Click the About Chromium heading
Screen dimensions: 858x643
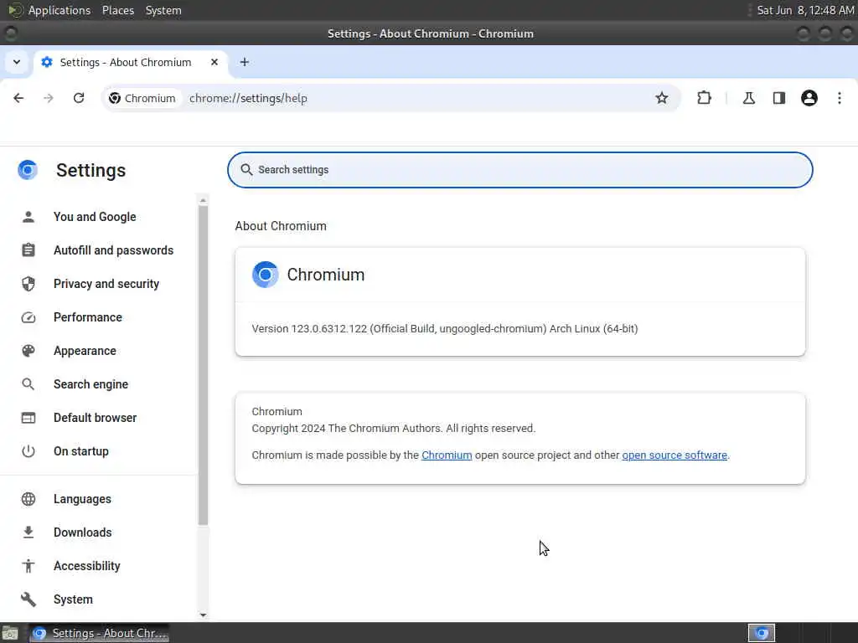coord(281,226)
